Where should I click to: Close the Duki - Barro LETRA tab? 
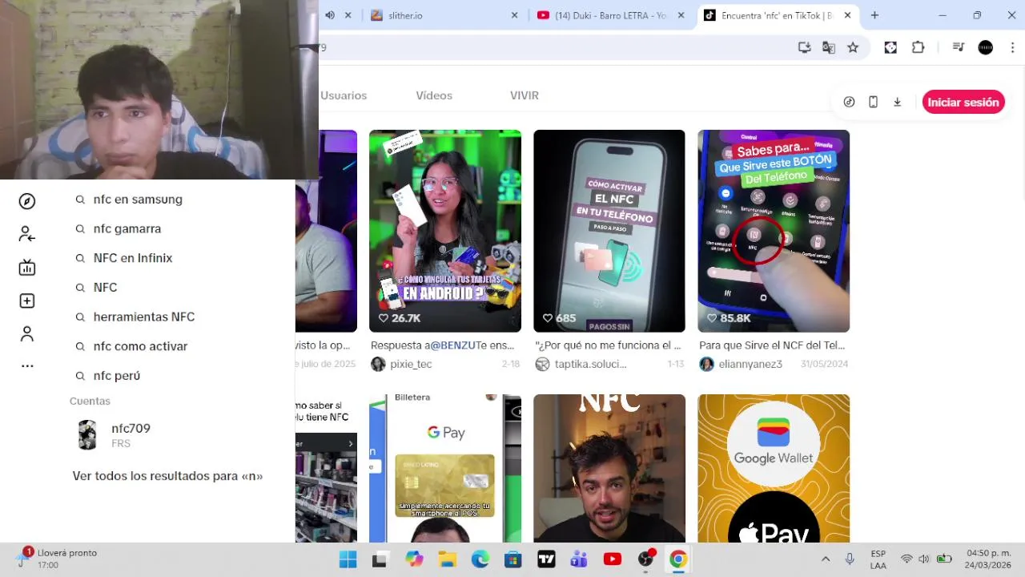tap(681, 15)
